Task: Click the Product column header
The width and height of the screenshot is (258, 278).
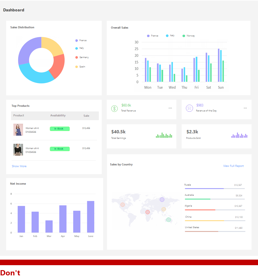Action: pyautogui.click(x=19, y=116)
